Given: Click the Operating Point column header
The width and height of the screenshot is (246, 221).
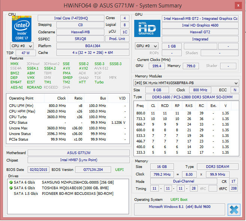Looking at the screenshot, I should [25, 98].
